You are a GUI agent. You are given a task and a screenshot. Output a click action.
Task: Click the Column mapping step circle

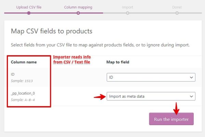[x=78, y=13]
